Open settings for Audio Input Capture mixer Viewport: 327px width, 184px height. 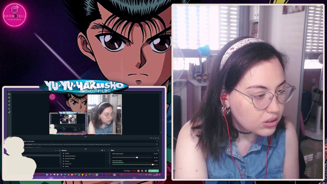[157, 164]
